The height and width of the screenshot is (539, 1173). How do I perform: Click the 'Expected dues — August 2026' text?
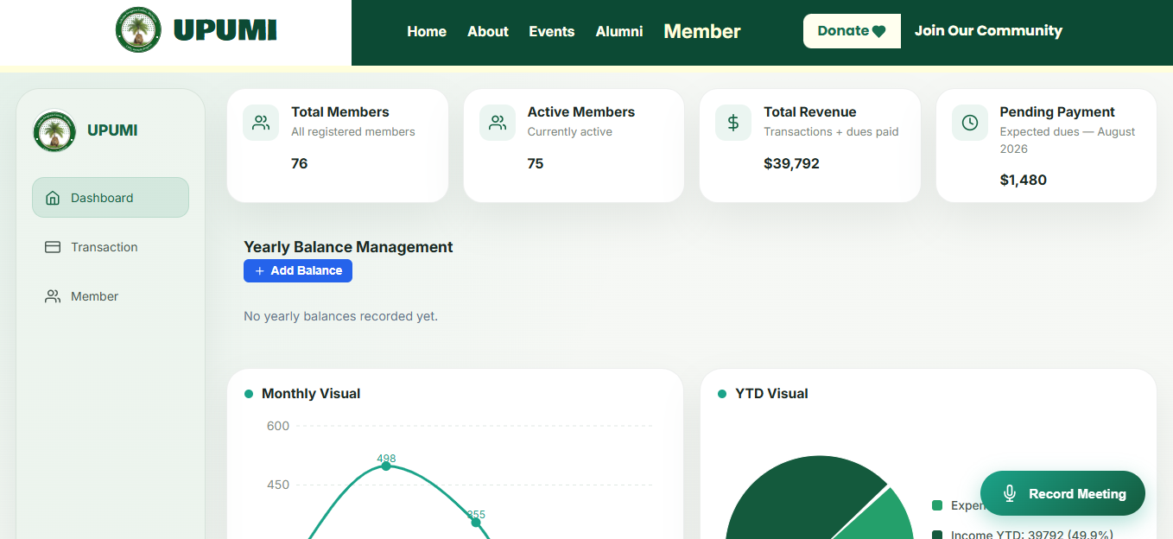pos(1068,140)
